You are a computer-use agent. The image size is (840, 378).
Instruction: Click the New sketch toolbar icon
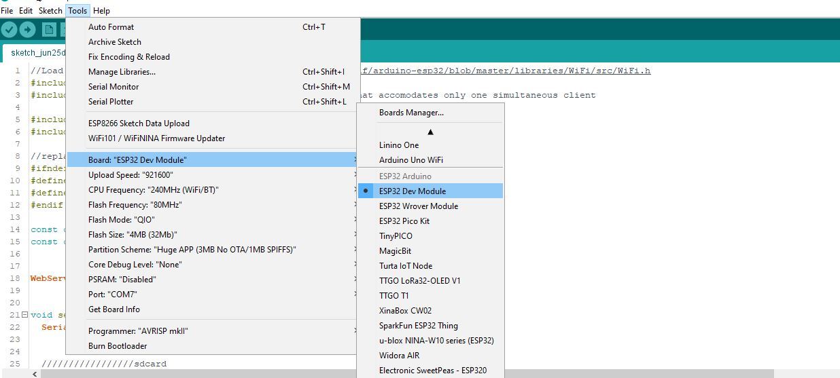49,29
